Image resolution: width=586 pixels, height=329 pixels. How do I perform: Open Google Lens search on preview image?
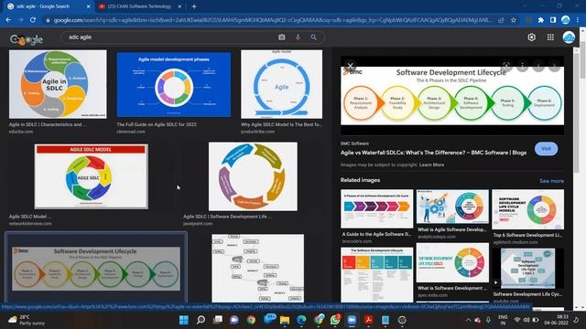click(x=506, y=66)
